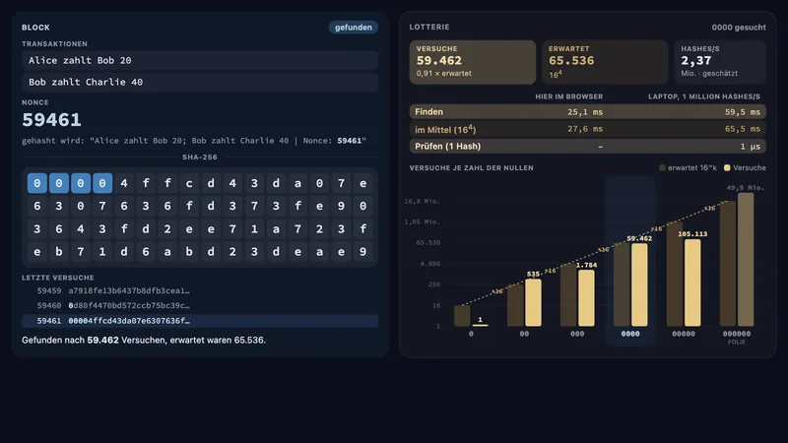Screen dimensions: 788x443
Task: Open the VERSUCHE stat card
Action: pyautogui.click(x=473, y=62)
